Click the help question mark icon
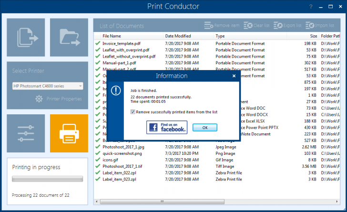This screenshot has width=347, height=212. (311, 7)
